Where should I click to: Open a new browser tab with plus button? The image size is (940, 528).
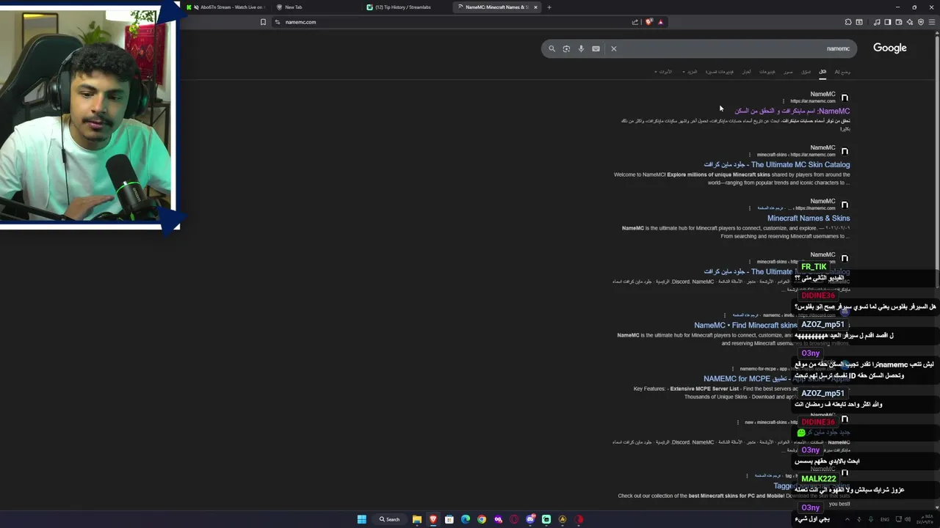(x=549, y=7)
